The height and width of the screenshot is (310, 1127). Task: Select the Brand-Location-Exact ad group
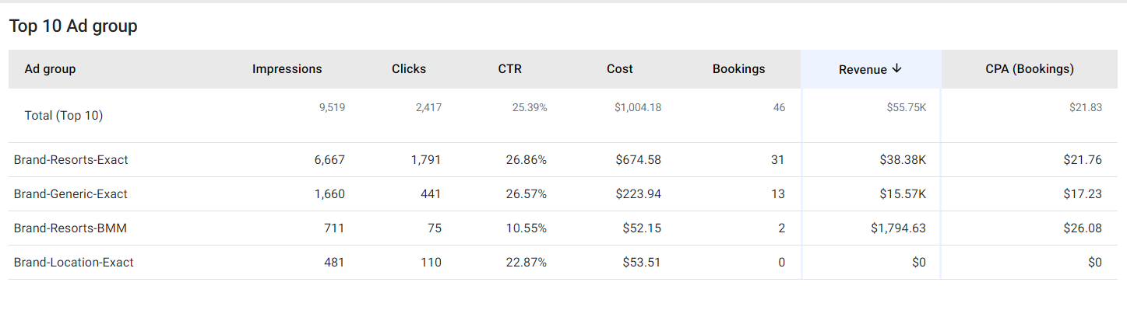pyautogui.click(x=73, y=263)
